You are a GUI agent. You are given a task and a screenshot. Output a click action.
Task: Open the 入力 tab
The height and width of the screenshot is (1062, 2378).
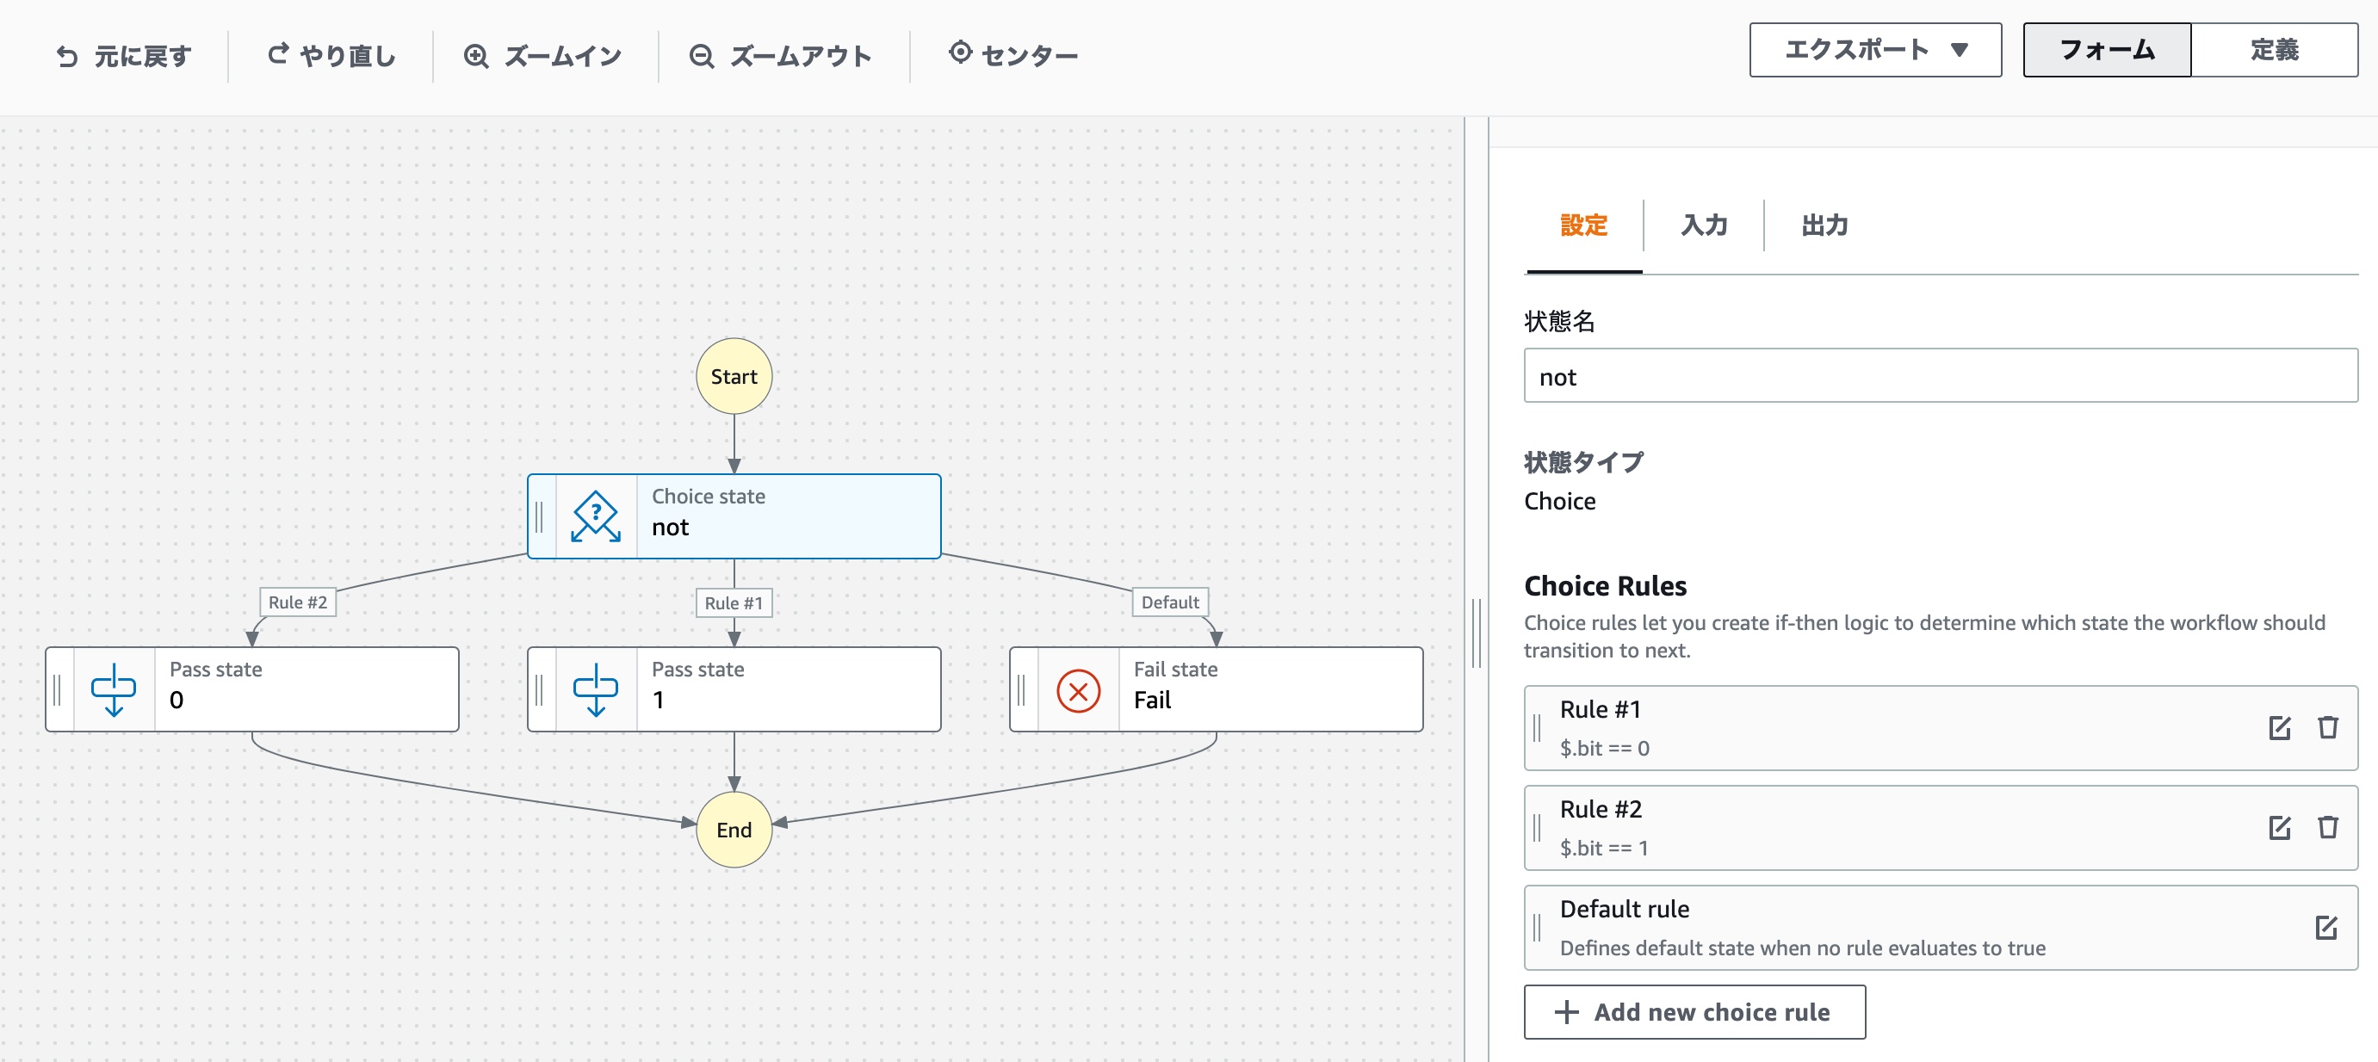click(1703, 226)
